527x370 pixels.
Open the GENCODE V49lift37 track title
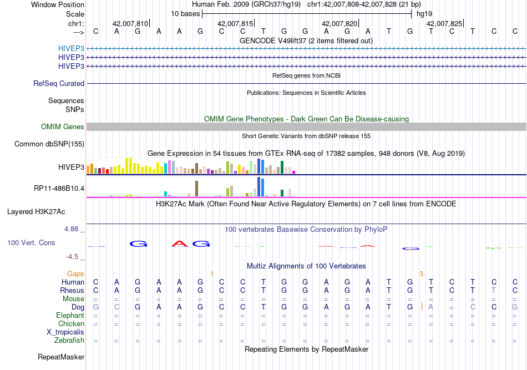(x=306, y=40)
